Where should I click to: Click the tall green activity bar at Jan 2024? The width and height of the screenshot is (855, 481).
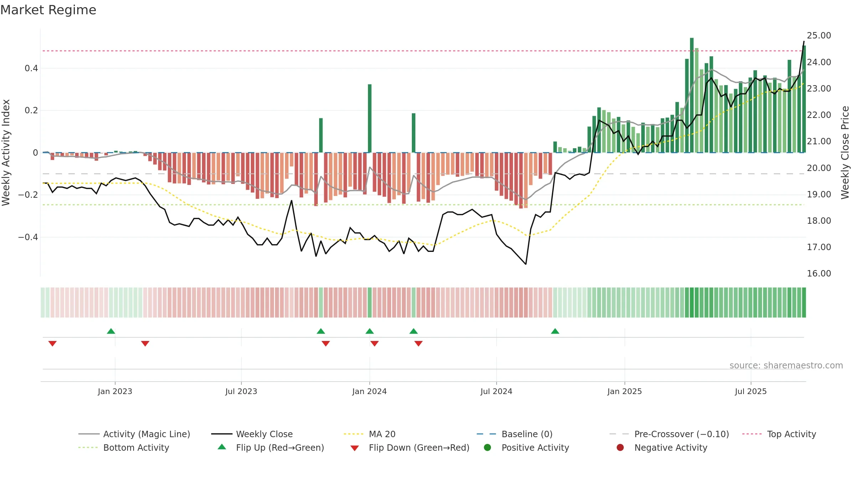click(x=370, y=118)
